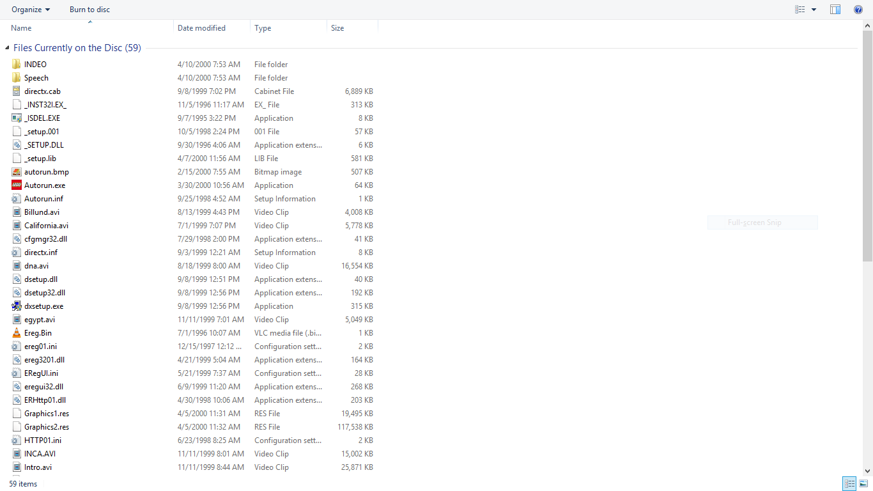
Task: Open the view options dropdown arrow
Action: [x=814, y=10]
